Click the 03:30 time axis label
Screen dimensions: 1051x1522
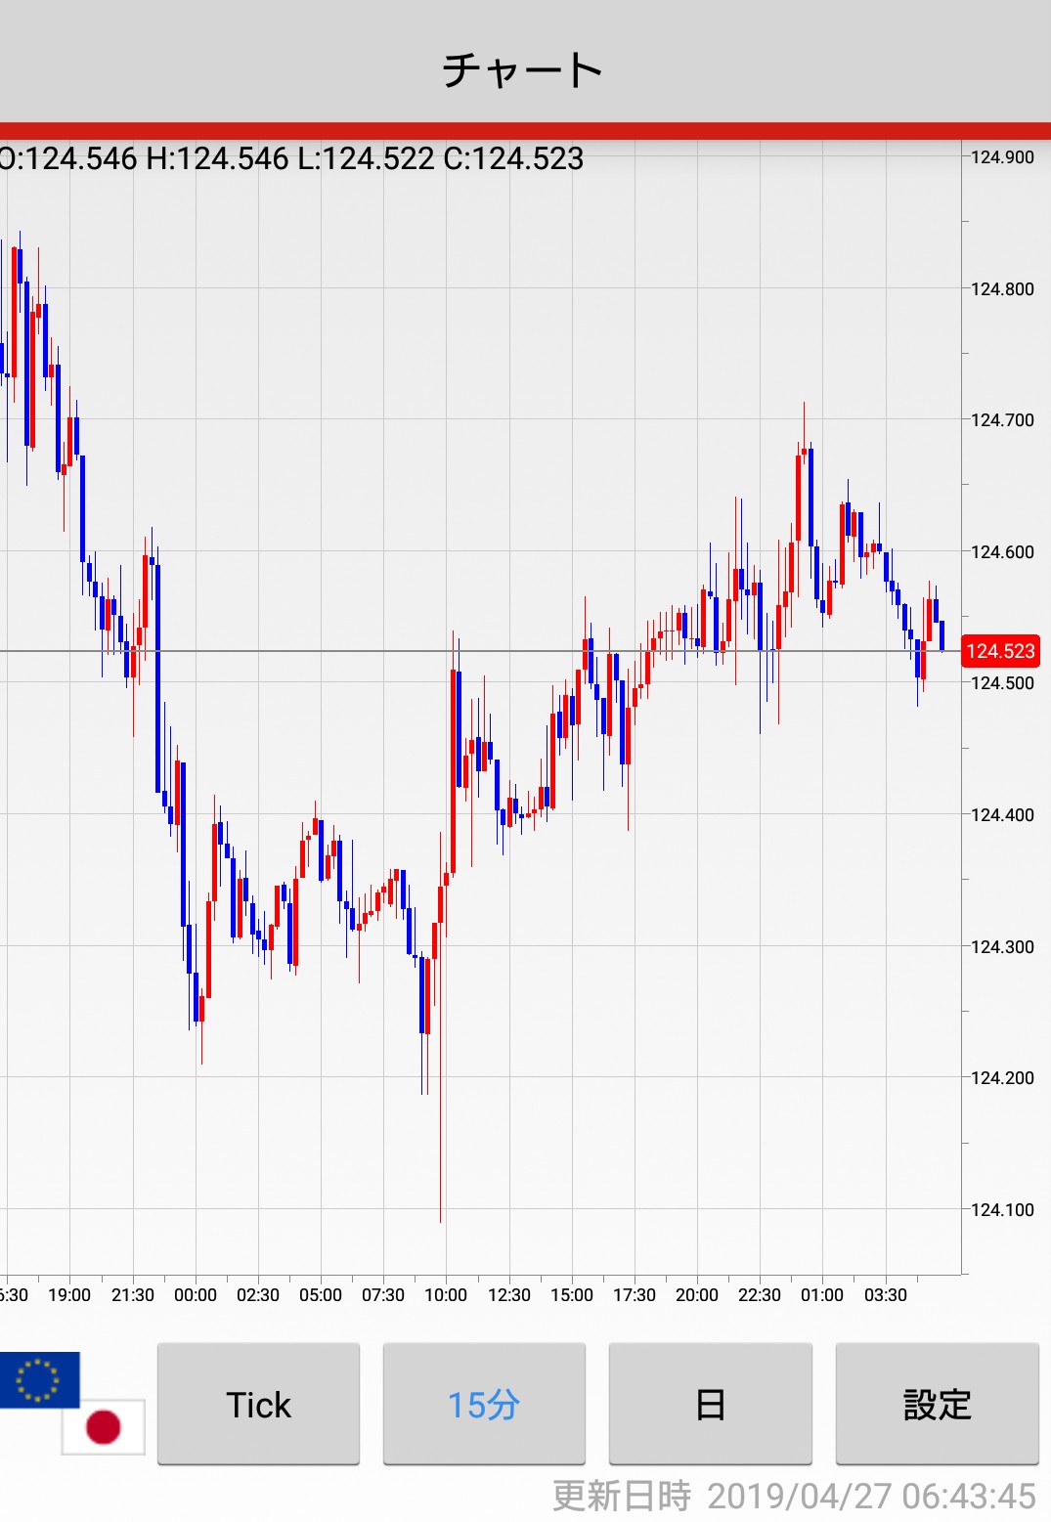[x=886, y=1295]
